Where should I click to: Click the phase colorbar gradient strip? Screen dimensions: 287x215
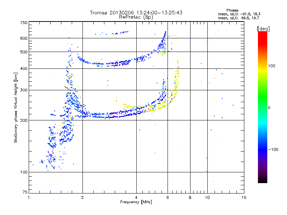pos(263,107)
